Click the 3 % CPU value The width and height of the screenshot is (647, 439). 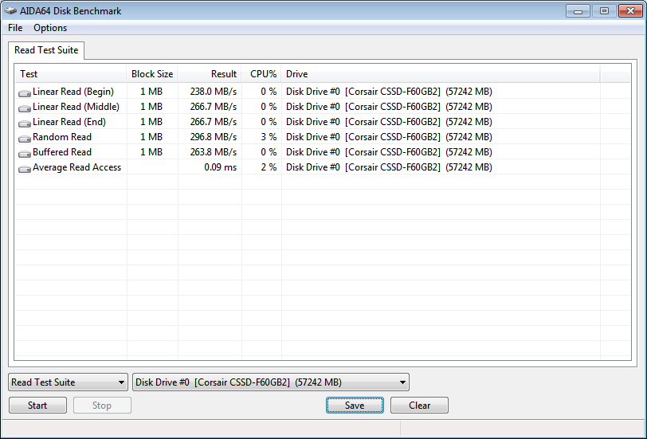(269, 137)
